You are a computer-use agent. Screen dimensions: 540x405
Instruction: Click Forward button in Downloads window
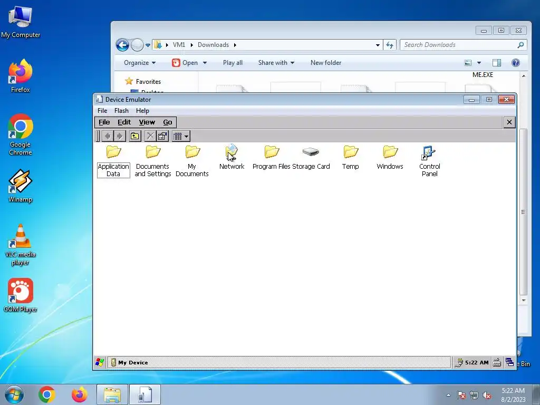[x=137, y=45]
